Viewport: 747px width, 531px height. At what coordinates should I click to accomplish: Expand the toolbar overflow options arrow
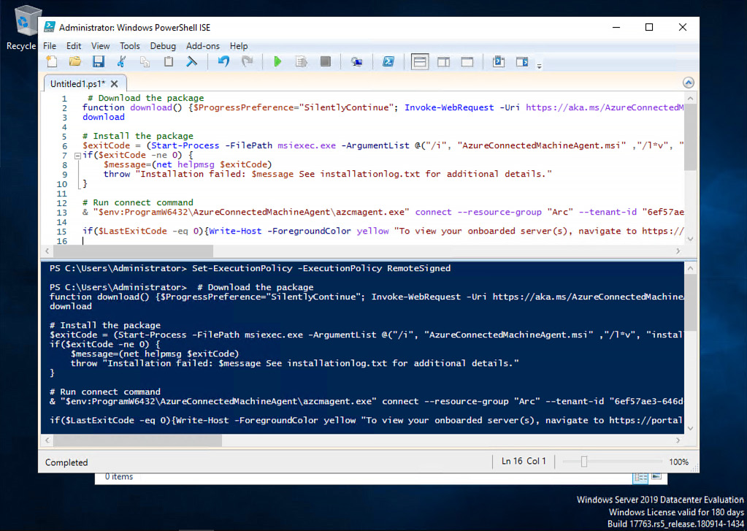[x=540, y=66]
